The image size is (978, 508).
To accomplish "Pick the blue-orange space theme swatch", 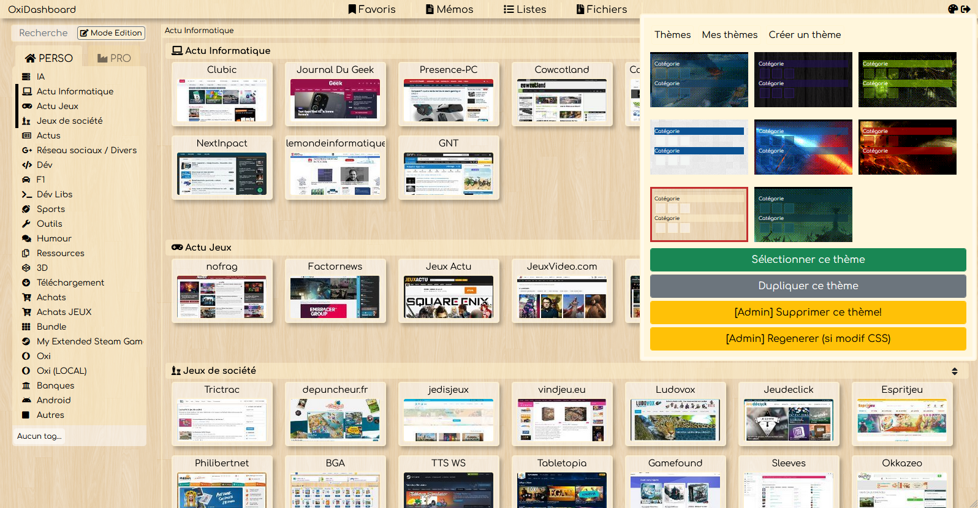I will pos(803,147).
